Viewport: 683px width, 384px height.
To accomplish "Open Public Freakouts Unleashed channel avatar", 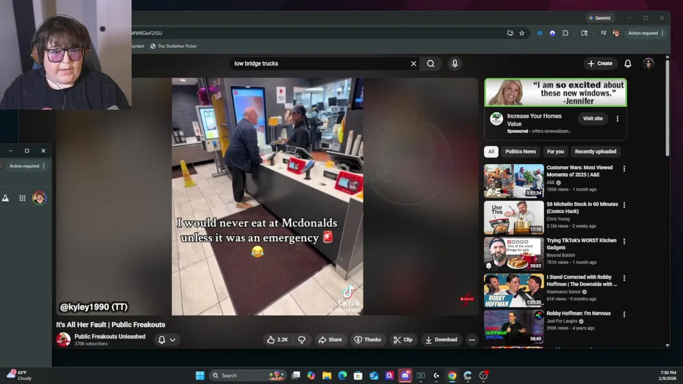I will click(x=63, y=340).
